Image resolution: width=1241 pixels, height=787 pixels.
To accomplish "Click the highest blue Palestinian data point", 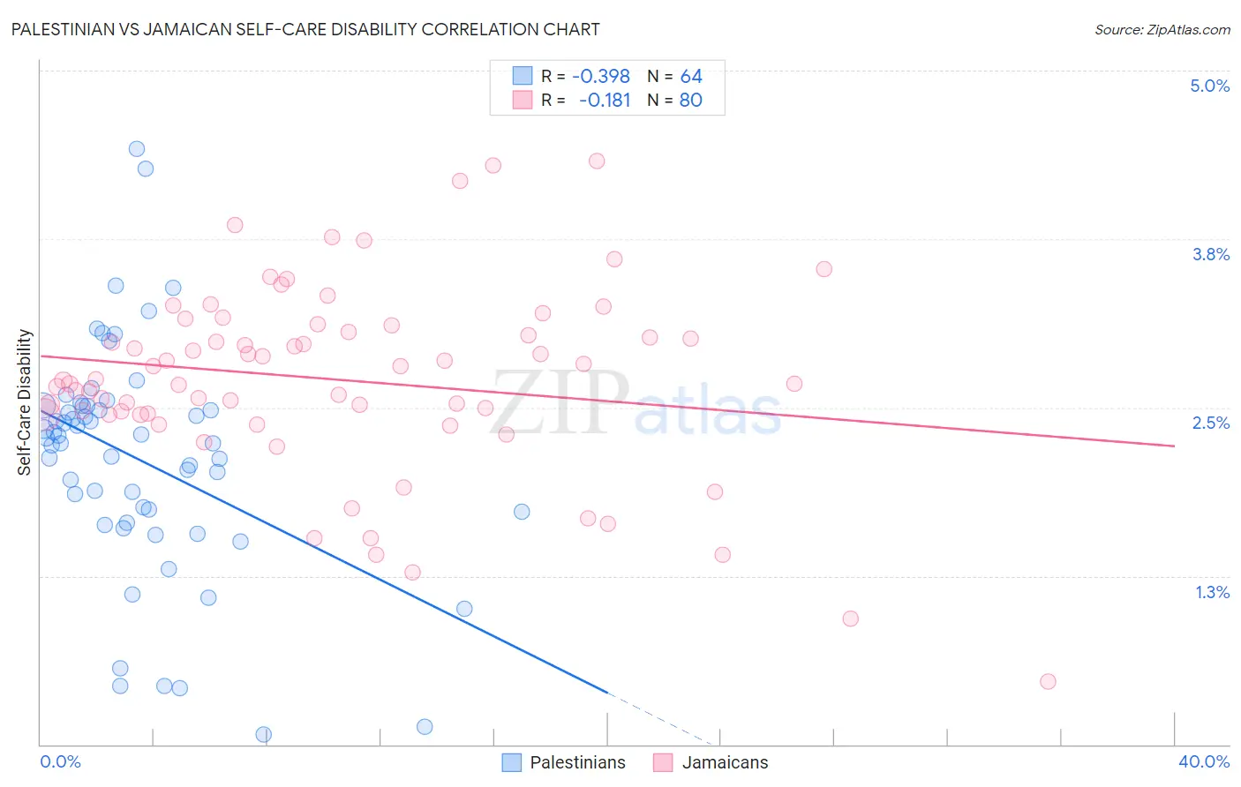I will [x=137, y=149].
